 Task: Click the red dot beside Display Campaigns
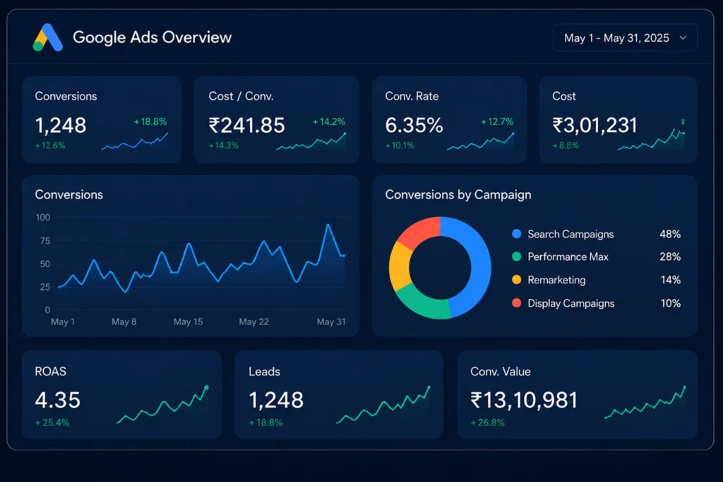click(516, 303)
